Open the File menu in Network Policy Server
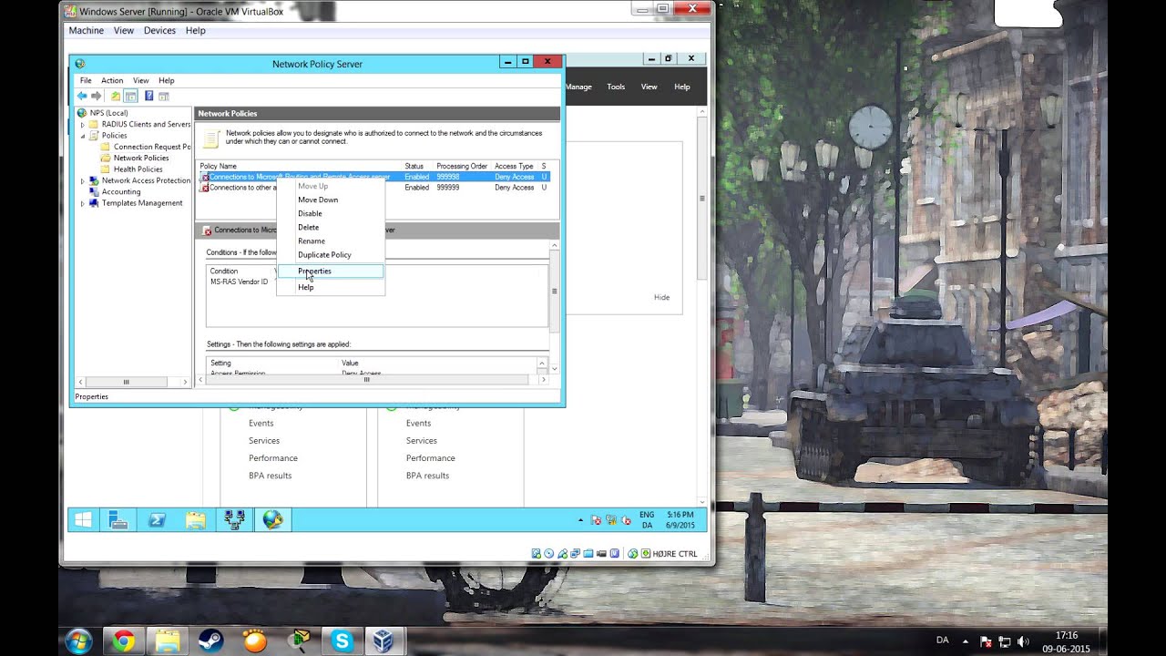 click(86, 80)
